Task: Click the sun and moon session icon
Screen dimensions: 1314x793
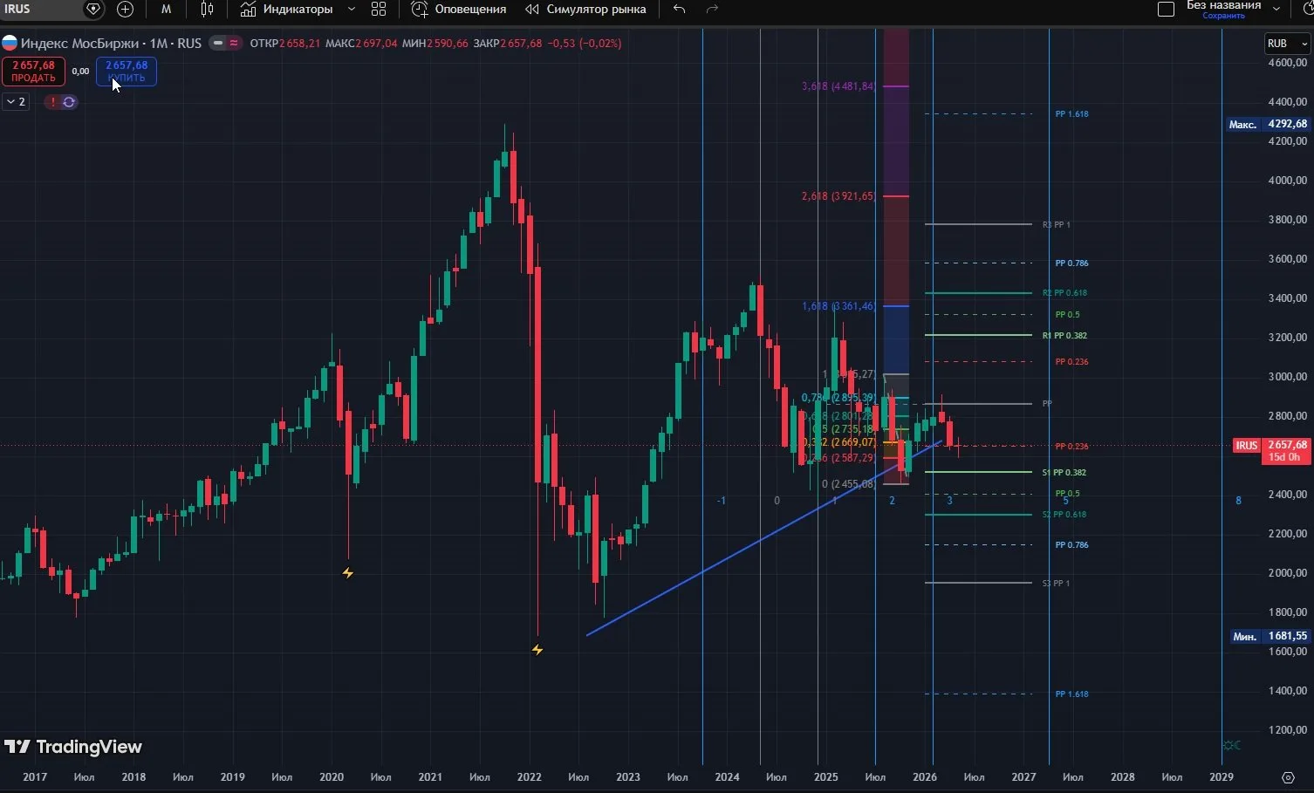Action: (x=1232, y=746)
